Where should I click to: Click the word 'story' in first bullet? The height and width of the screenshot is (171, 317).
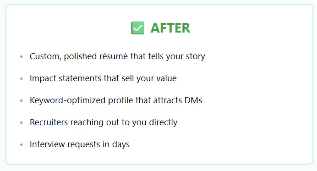(196, 57)
